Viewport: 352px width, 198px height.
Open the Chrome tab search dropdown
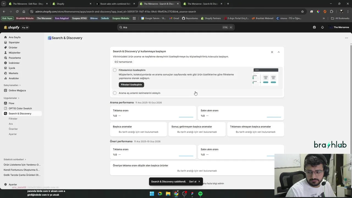(4, 4)
